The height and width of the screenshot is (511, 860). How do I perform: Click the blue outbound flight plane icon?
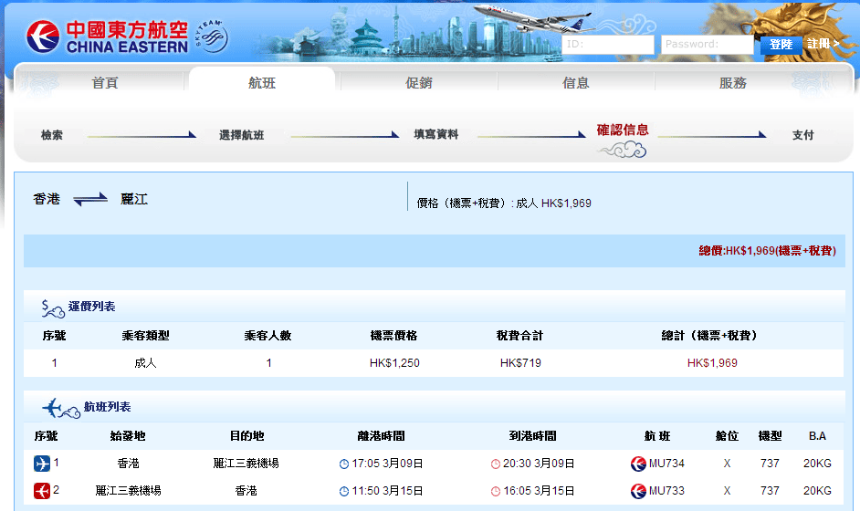[42, 464]
